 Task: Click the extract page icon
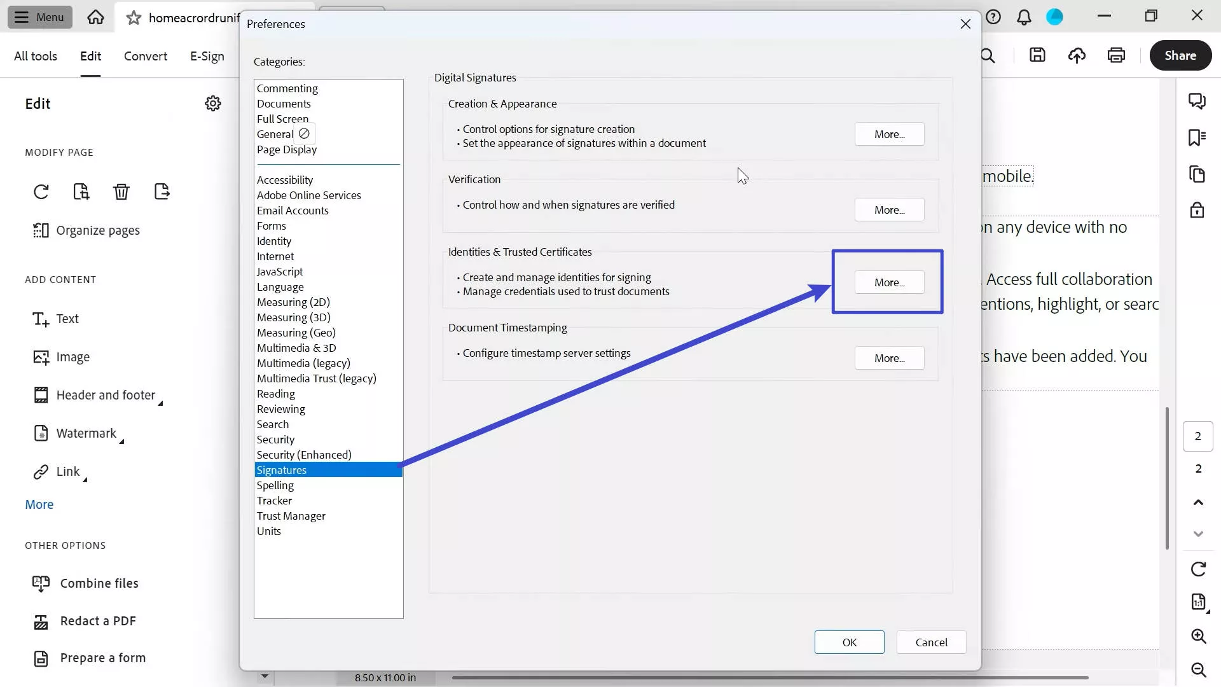pos(162,191)
